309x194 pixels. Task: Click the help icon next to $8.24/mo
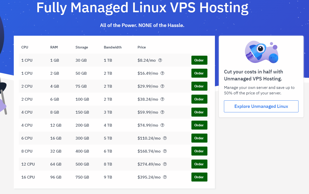tap(160, 60)
